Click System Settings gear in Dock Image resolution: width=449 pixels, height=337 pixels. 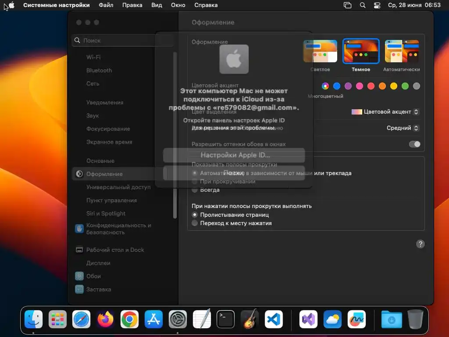pos(178,319)
